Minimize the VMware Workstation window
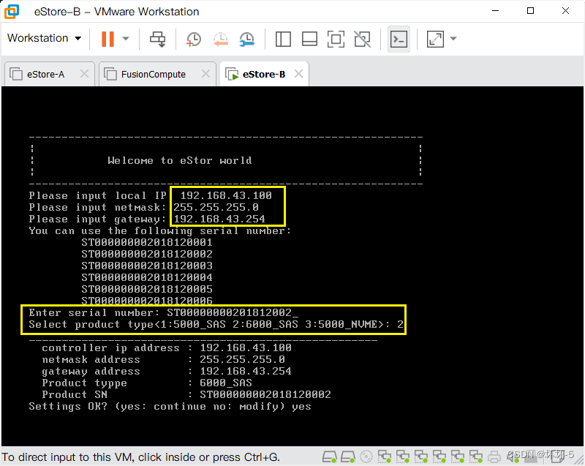Screen dimensions: 585x466 tap(495, 11)
